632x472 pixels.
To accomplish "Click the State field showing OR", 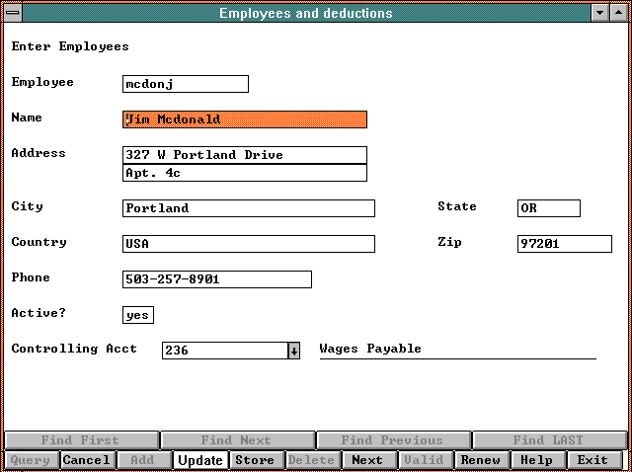I will (548, 208).
